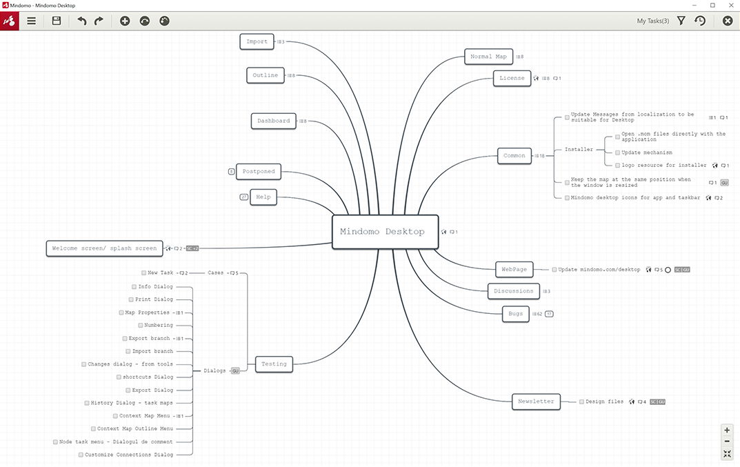This screenshot has height=467, width=740.
Task: Check the Info Dialog task box
Action: click(x=134, y=287)
